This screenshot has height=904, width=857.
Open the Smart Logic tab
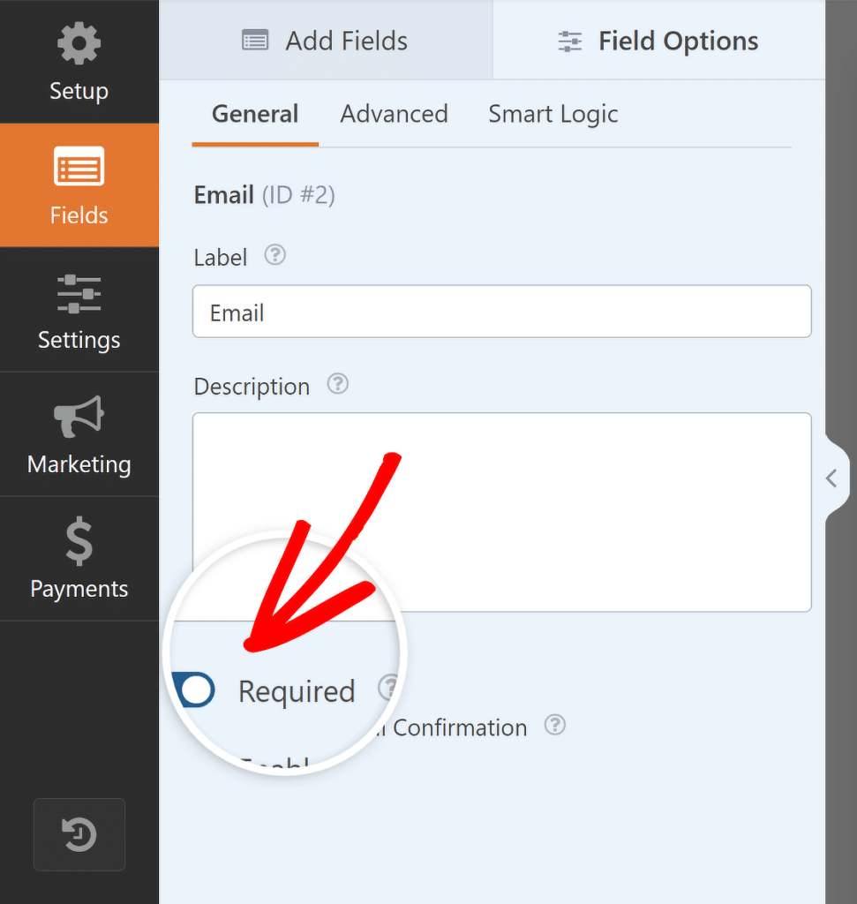click(x=553, y=113)
